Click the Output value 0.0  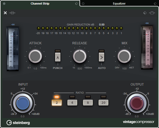[137, 116]
